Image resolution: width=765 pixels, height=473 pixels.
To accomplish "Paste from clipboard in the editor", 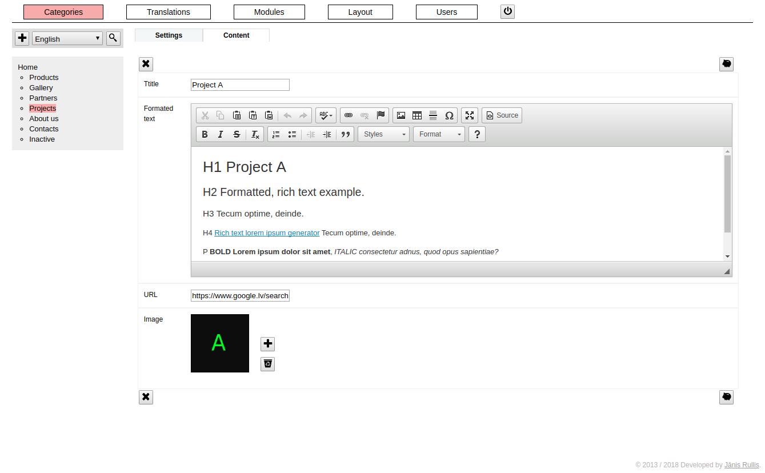I will pyautogui.click(x=237, y=115).
